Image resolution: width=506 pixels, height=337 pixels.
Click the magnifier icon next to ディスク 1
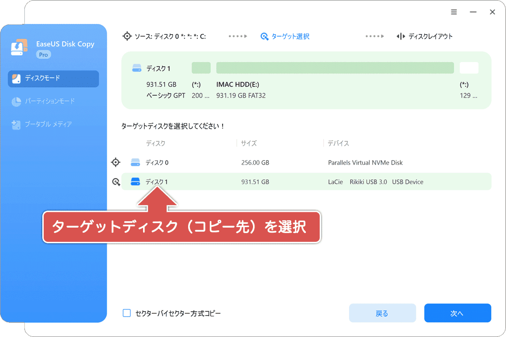point(115,182)
